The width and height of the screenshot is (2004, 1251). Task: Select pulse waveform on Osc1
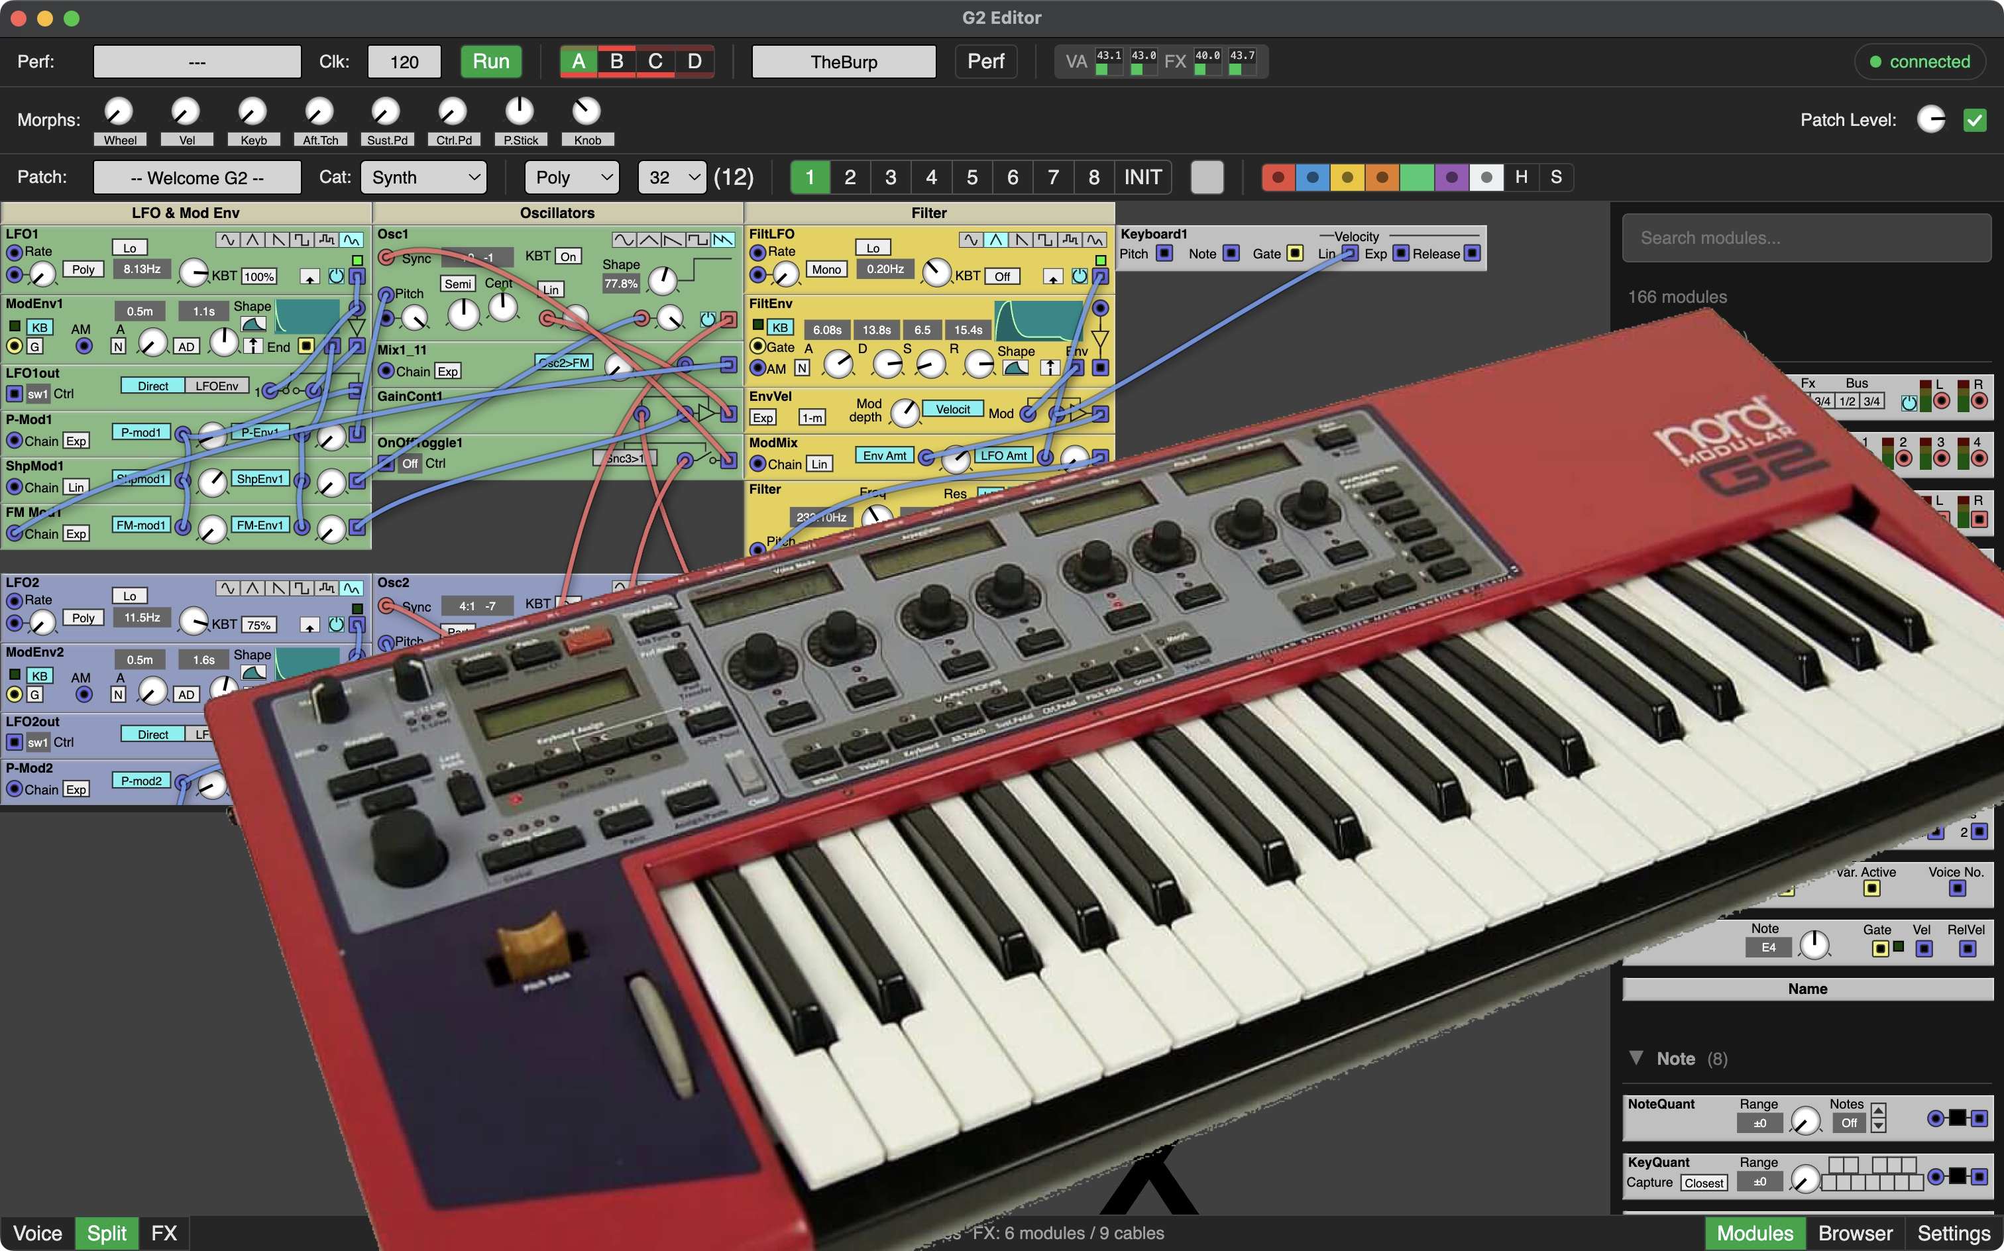point(698,240)
